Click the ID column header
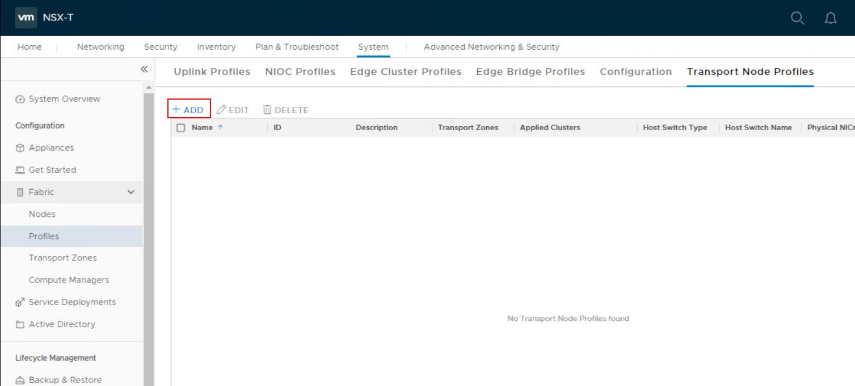The height and width of the screenshot is (386, 855). coord(277,127)
